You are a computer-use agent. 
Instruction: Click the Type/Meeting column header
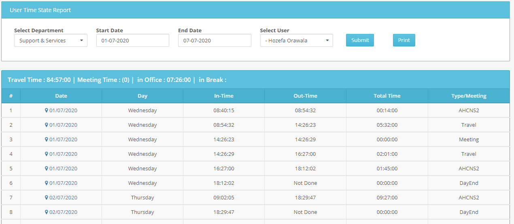point(469,96)
